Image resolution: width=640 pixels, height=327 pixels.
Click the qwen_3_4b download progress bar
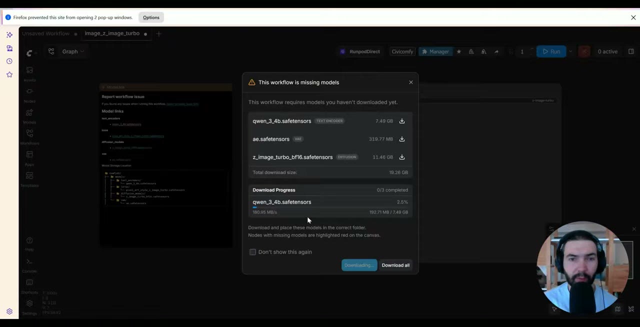pyautogui.click(x=330, y=207)
